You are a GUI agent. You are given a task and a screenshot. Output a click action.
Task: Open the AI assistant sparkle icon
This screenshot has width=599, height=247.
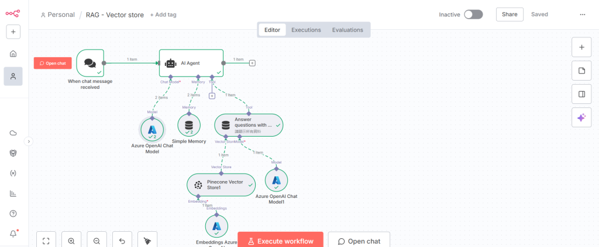(581, 117)
